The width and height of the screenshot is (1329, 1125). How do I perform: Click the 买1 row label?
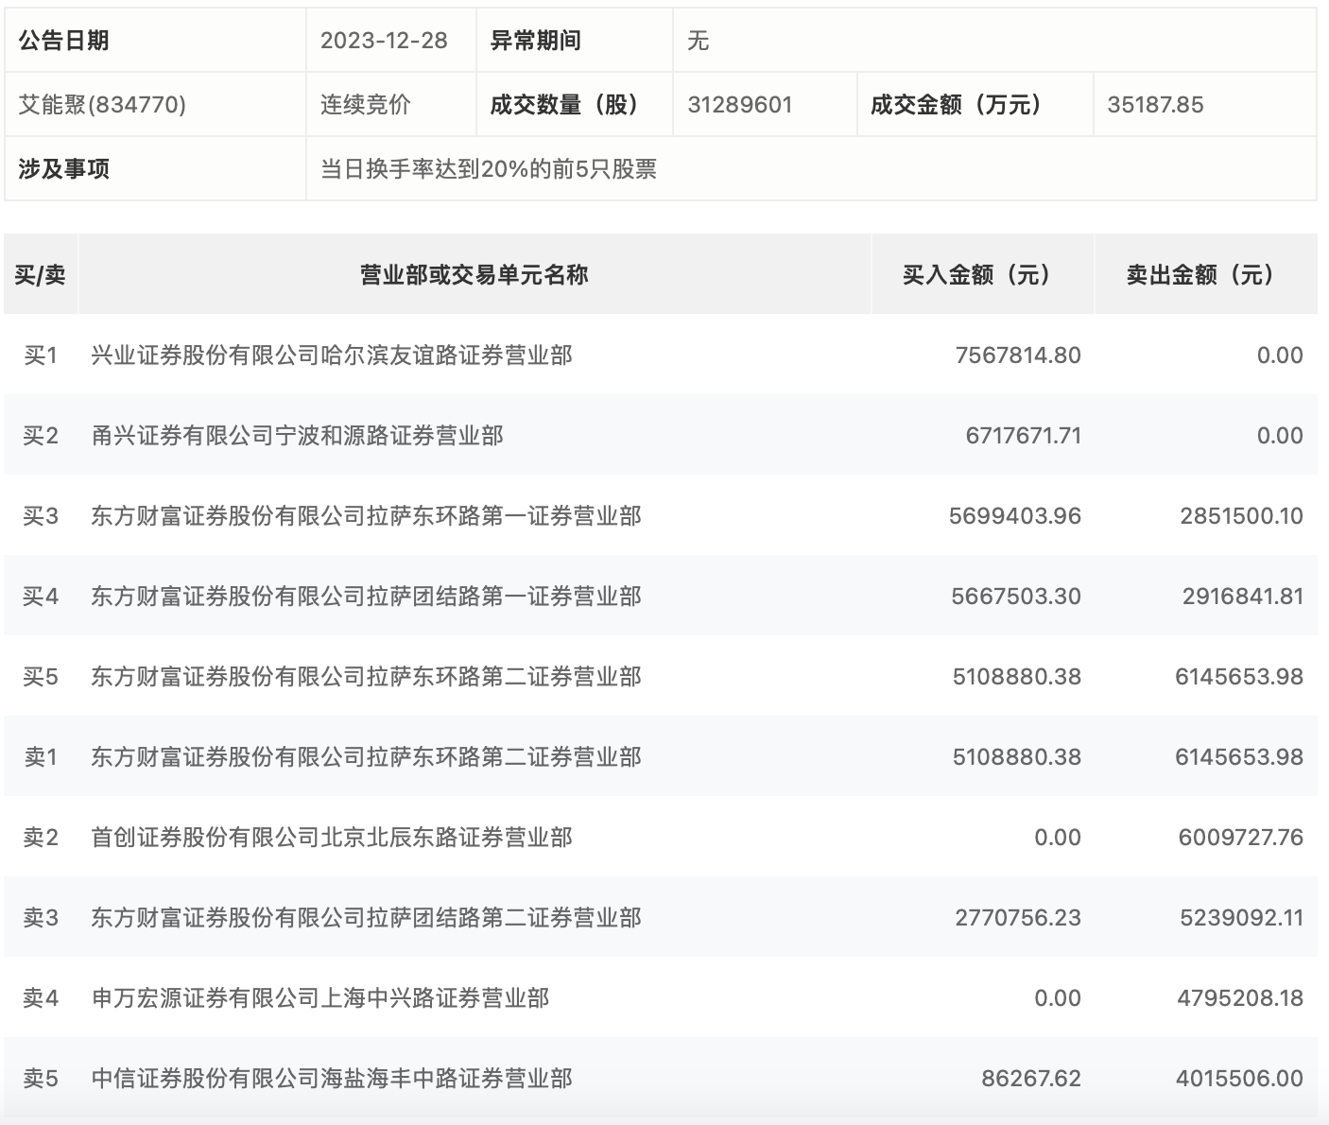41,355
